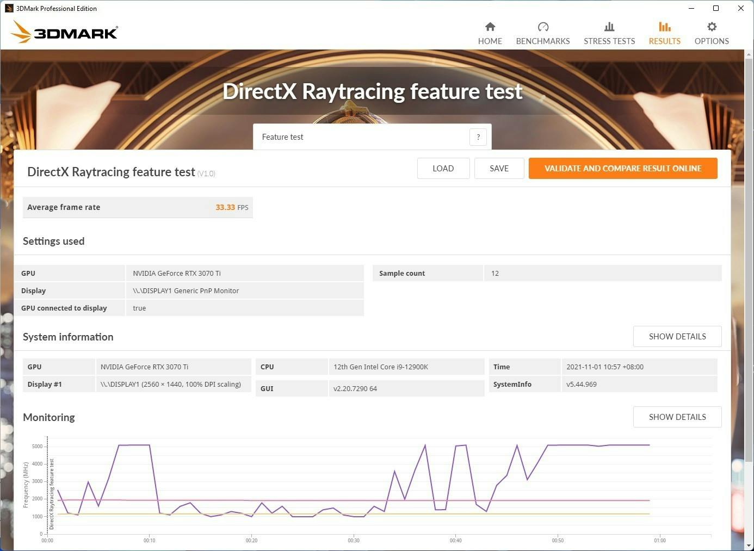This screenshot has height=551, width=754.
Task: Click the Average frame rate score row
Action: [x=138, y=207]
